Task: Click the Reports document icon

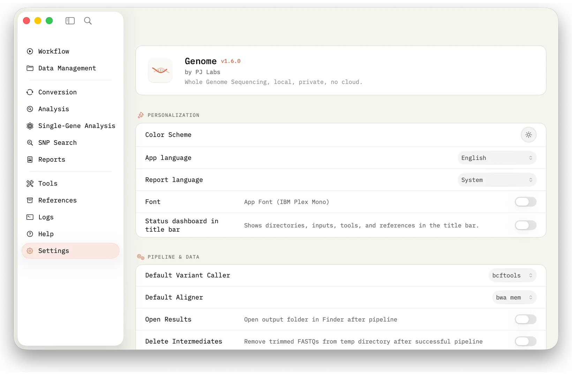Action: 30,159
